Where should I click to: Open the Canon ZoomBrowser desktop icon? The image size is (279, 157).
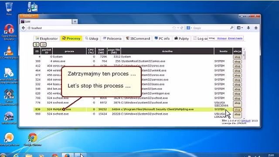coord(9,97)
